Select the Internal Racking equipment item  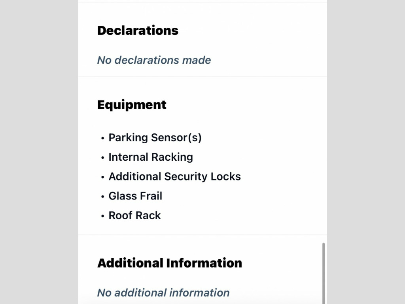tap(151, 157)
